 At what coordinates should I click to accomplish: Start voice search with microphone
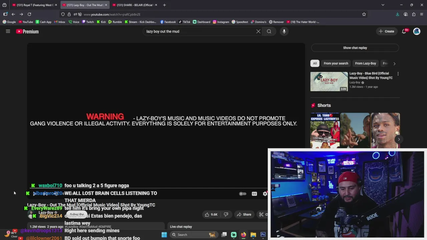[284, 31]
